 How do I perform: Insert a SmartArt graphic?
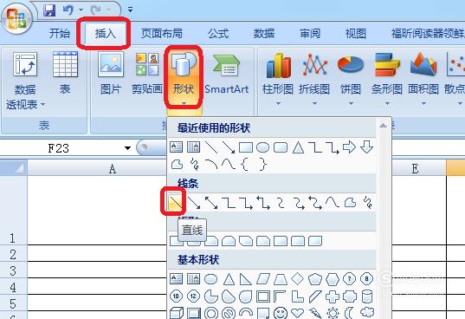227,73
